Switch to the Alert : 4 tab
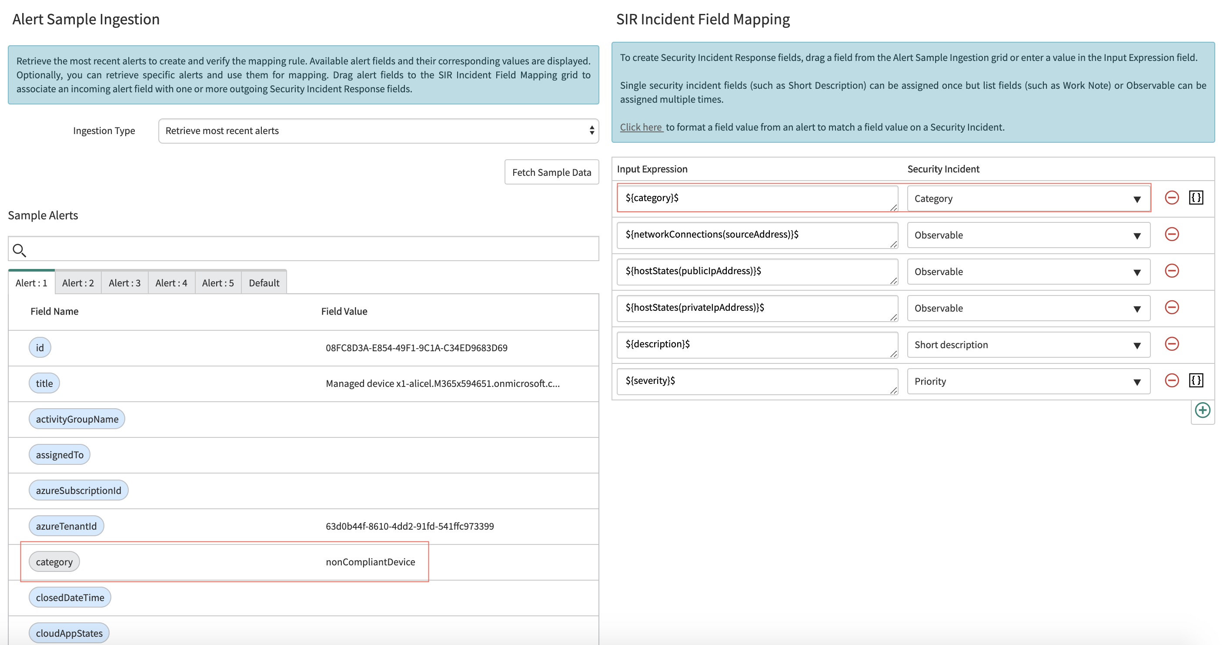The width and height of the screenshot is (1230, 645). pyautogui.click(x=171, y=283)
